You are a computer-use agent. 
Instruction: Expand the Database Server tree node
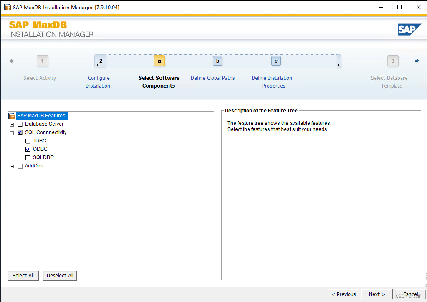12,124
